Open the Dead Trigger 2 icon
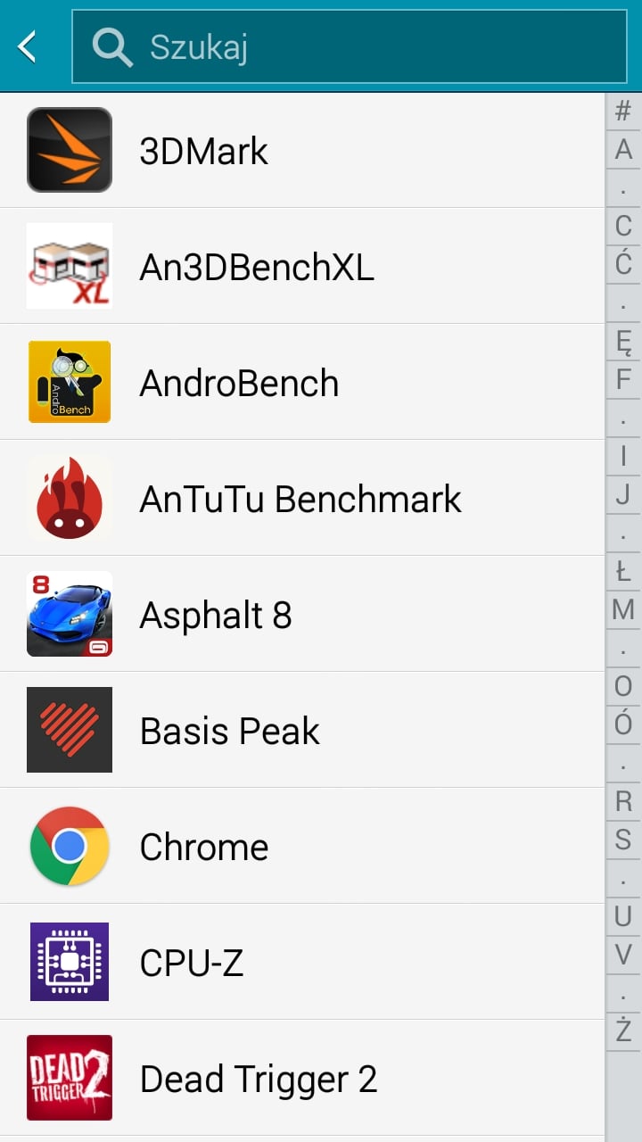The width and height of the screenshot is (642, 1142). (x=70, y=1078)
